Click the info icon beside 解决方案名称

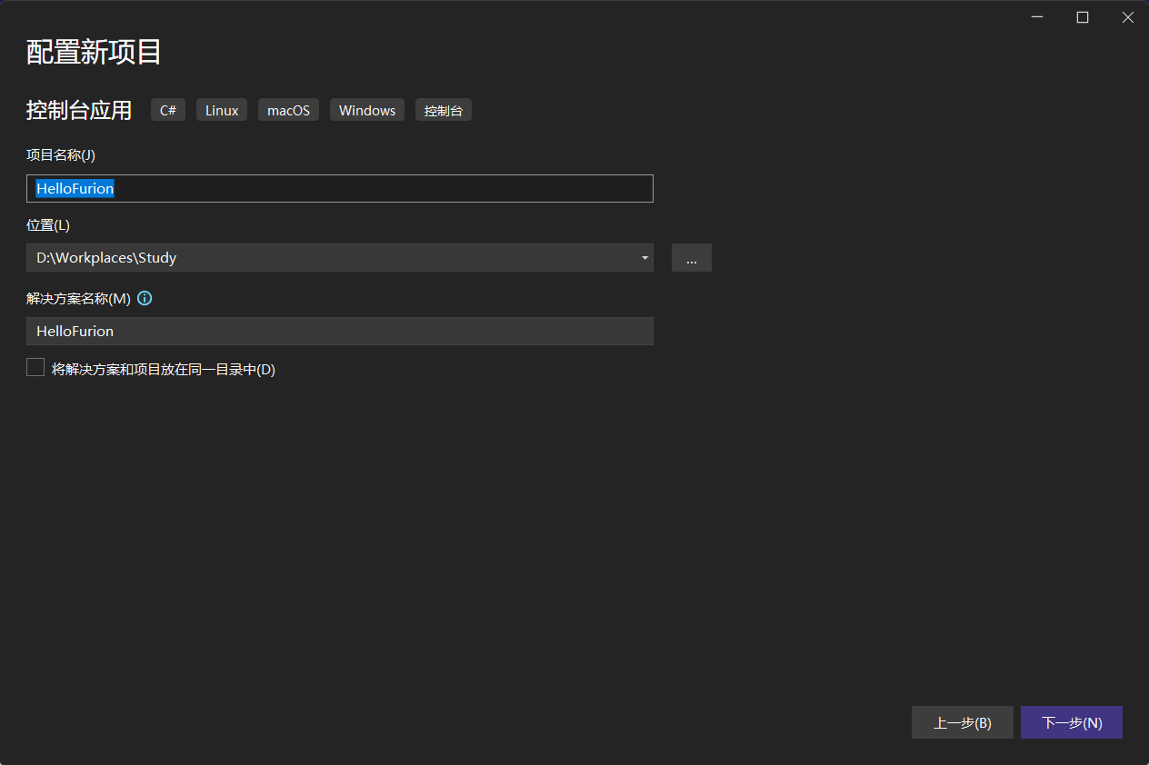click(x=145, y=298)
